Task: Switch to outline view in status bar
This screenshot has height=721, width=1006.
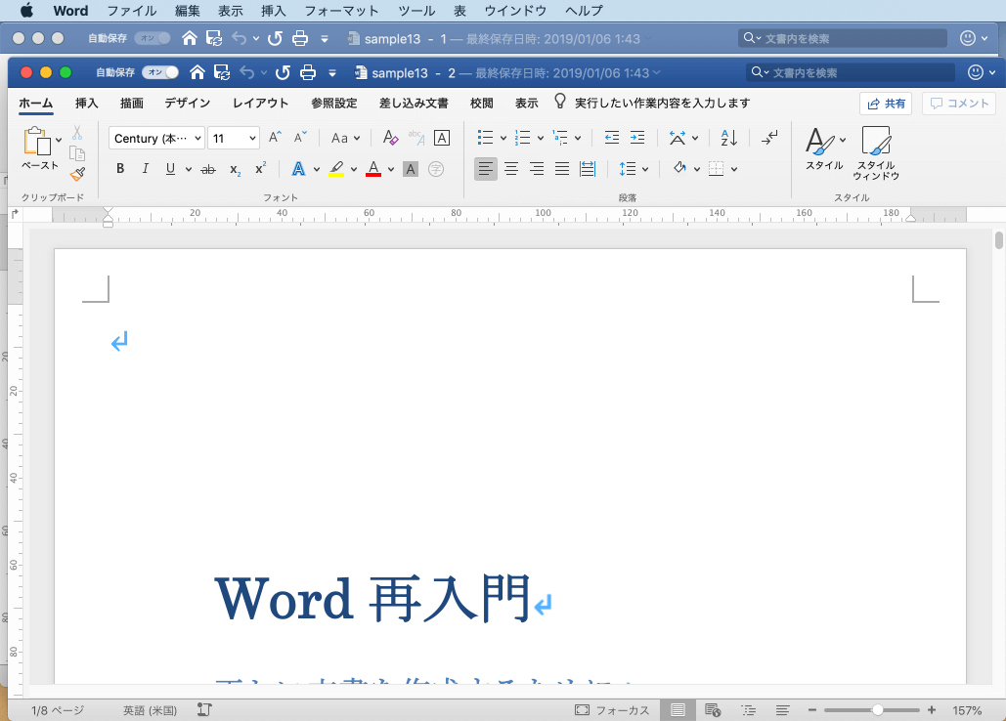Action: (748, 709)
